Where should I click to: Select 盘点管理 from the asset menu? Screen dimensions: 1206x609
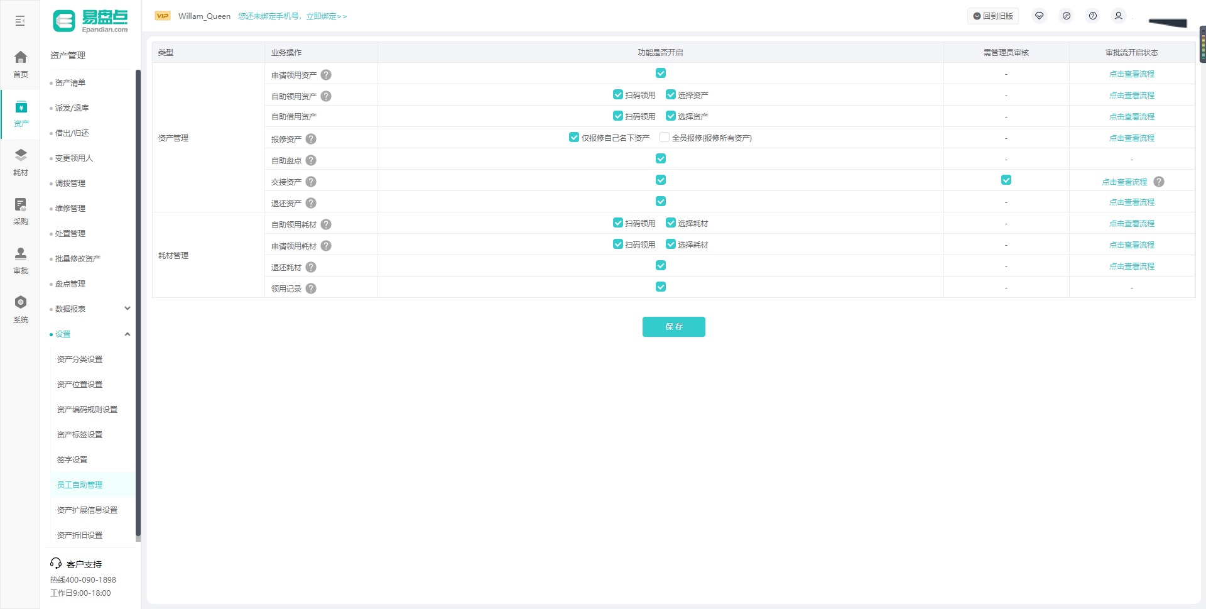tap(70, 284)
